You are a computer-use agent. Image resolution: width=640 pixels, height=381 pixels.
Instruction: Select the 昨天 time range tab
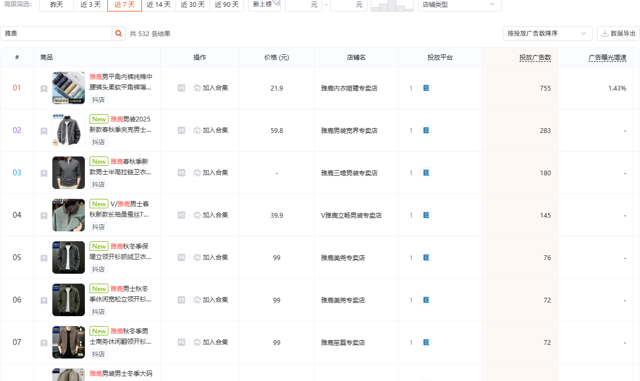click(57, 5)
